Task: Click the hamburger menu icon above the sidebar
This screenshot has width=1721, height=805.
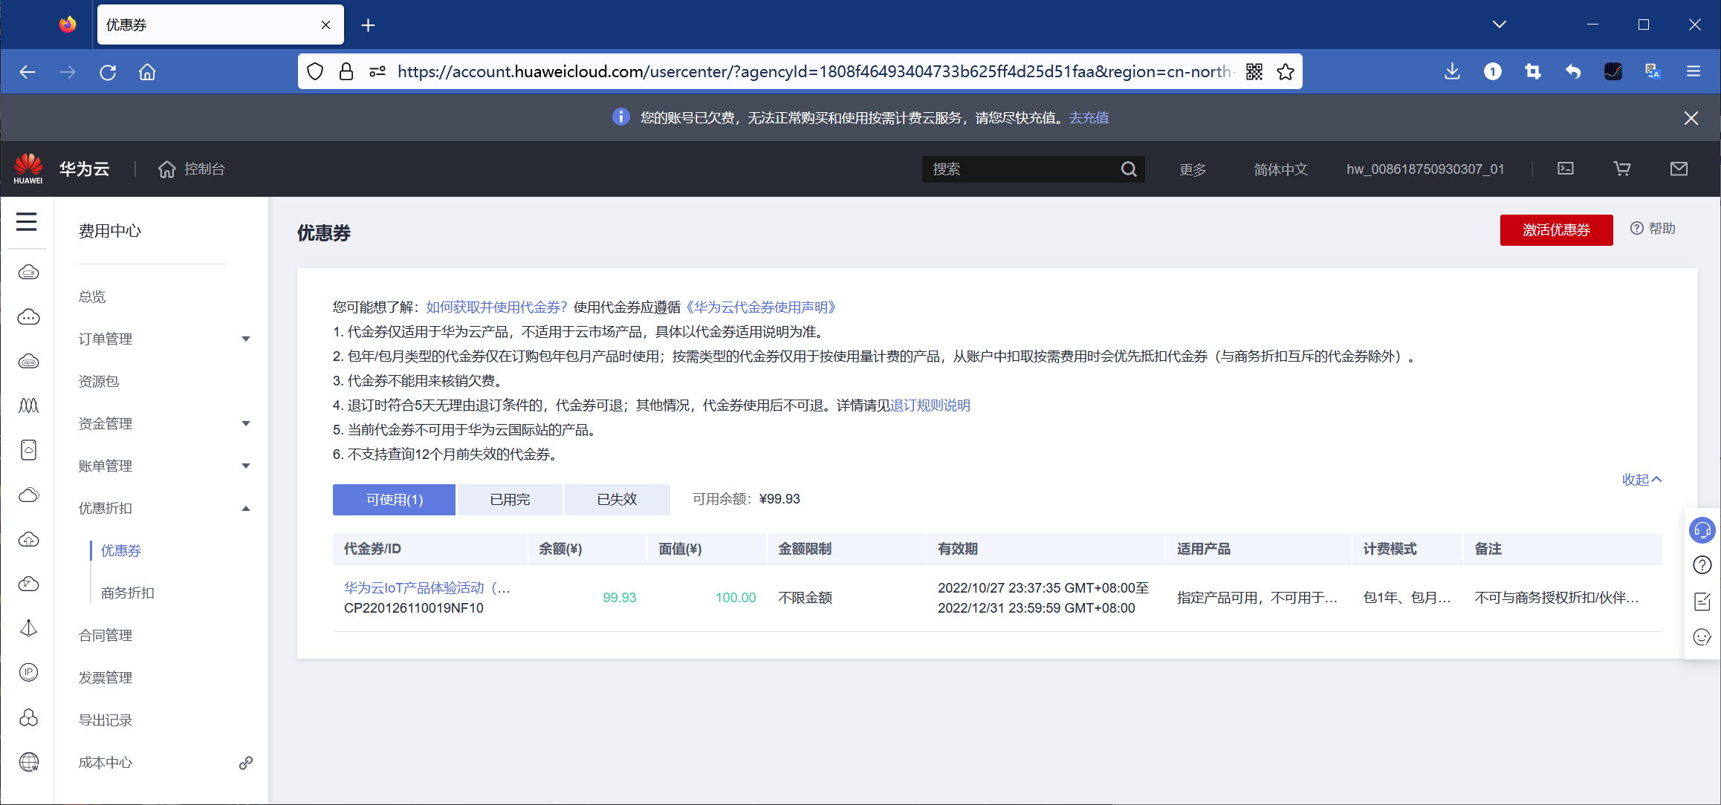Action: 27,221
